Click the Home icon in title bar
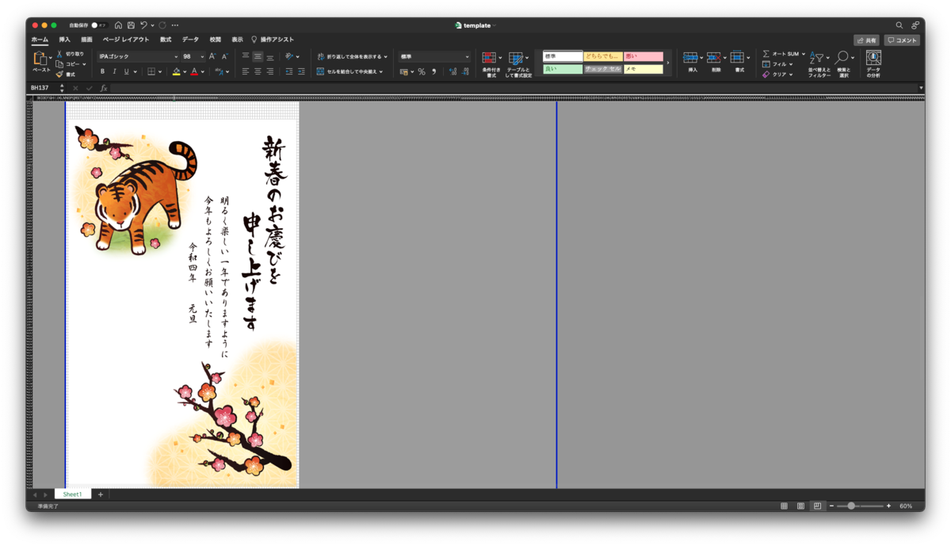Viewport: 951px width, 546px height. (x=118, y=25)
